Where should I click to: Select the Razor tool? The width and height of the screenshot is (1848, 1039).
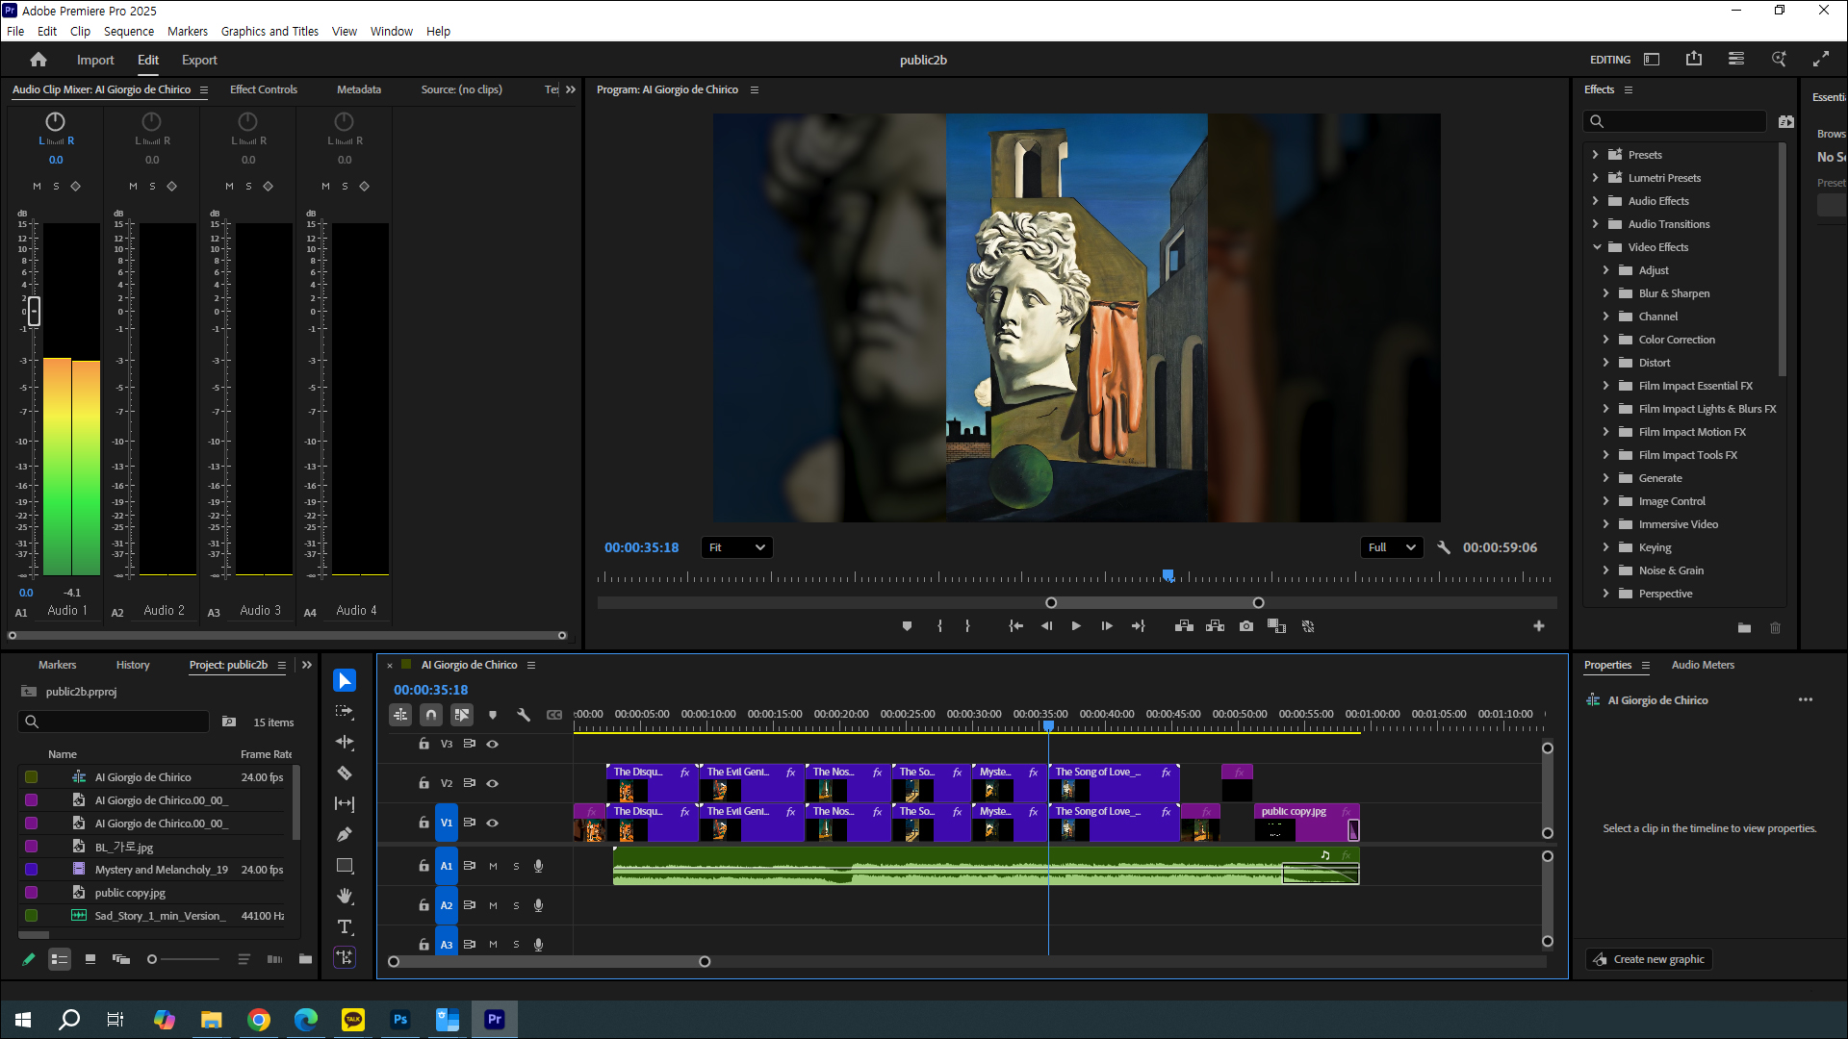pos(345,773)
